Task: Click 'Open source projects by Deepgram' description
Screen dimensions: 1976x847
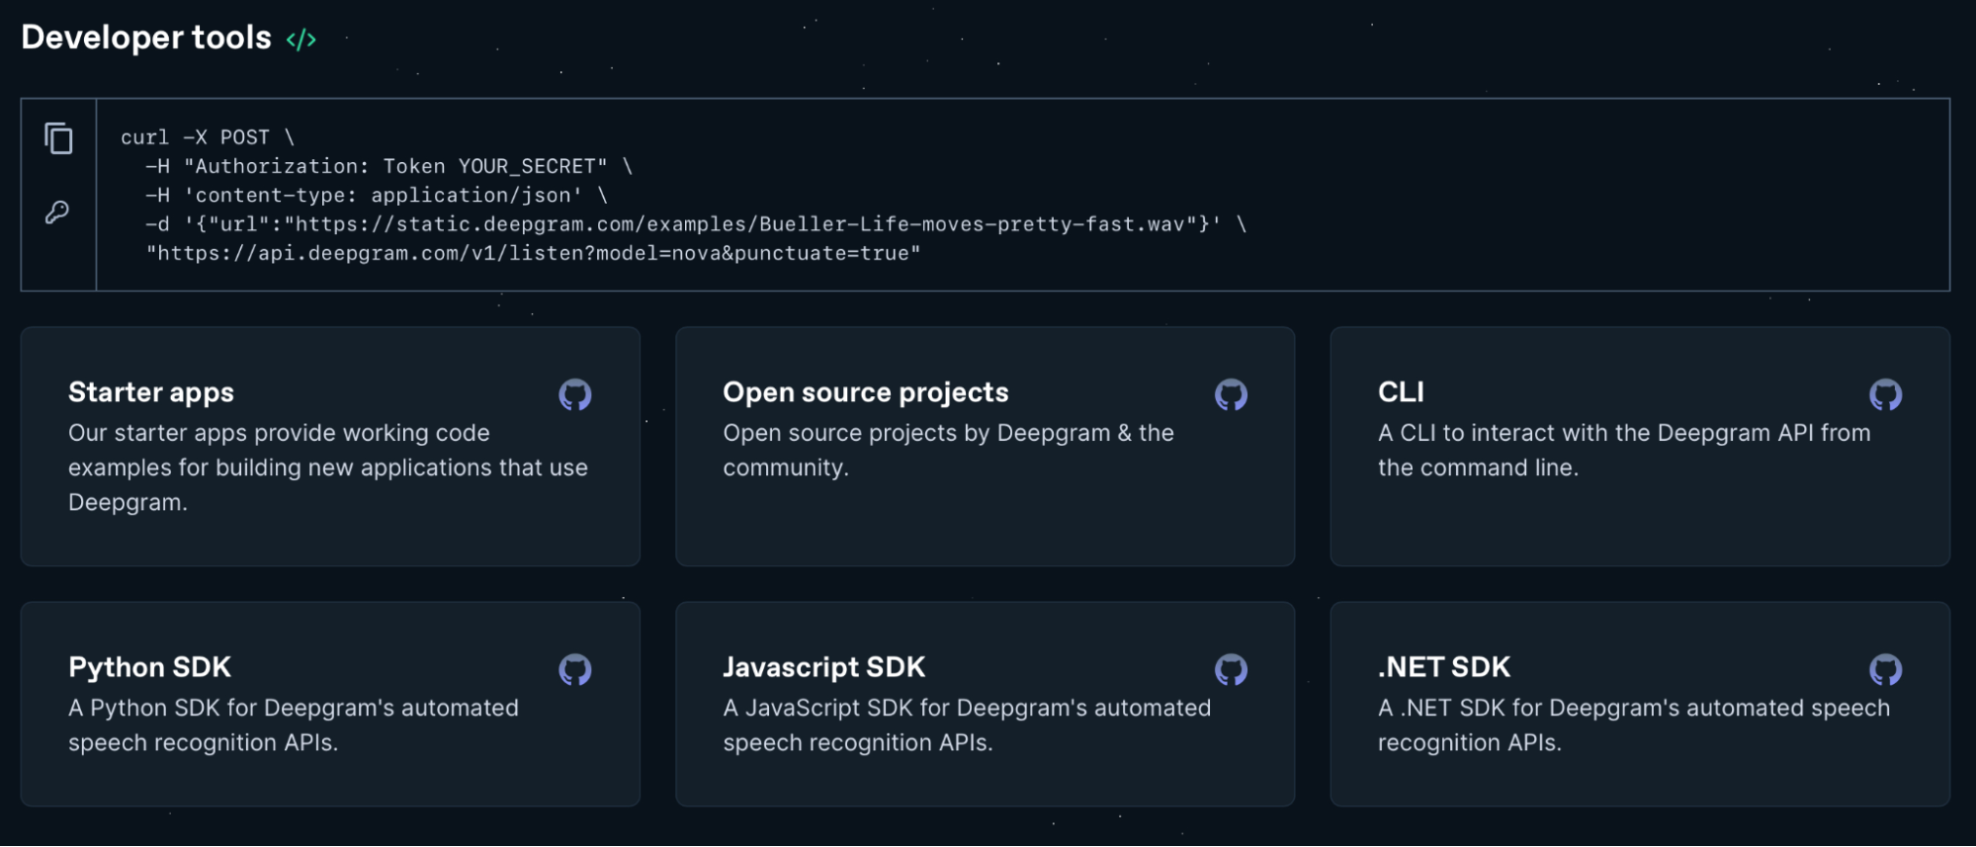Action: (949, 450)
